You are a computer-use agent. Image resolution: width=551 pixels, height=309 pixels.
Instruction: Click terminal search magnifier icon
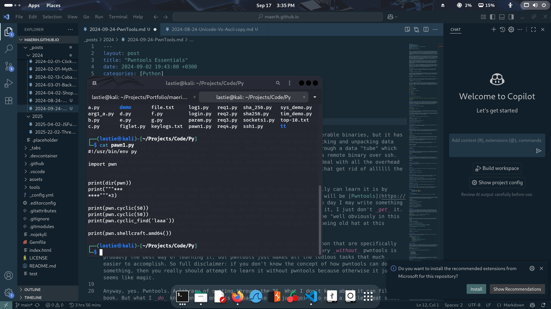278,83
